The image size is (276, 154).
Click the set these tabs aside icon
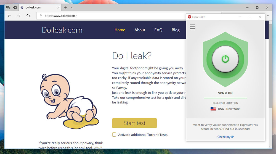coord(15,7)
